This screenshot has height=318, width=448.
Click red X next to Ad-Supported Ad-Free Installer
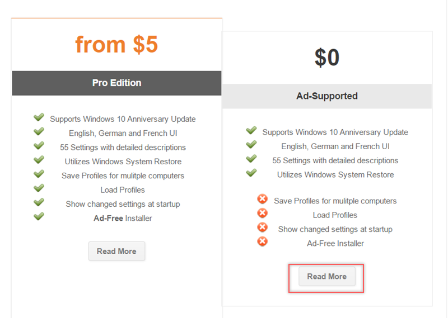(x=262, y=241)
